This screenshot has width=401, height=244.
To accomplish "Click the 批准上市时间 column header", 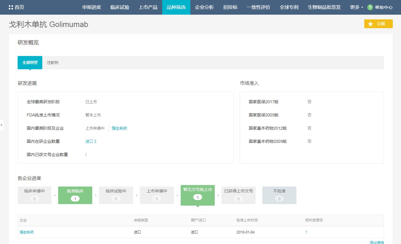I will click(x=247, y=220).
